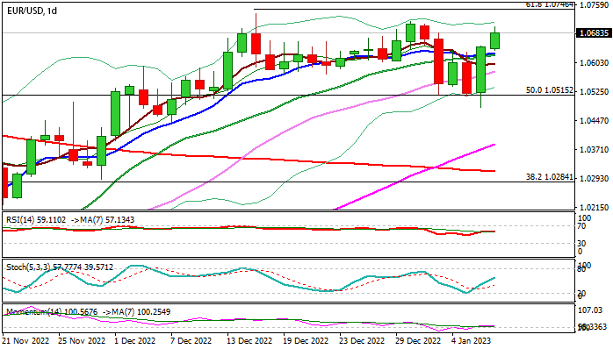Image resolution: width=613 pixels, height=349 pixels.
Task: Click the 13 Dec 2022 date label
Action: [250, 340]
